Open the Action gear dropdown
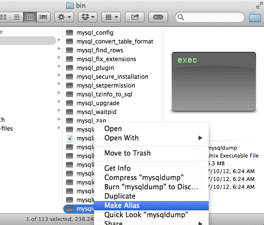Viewport: 264px width, 225px height. [x=64, y=17]
